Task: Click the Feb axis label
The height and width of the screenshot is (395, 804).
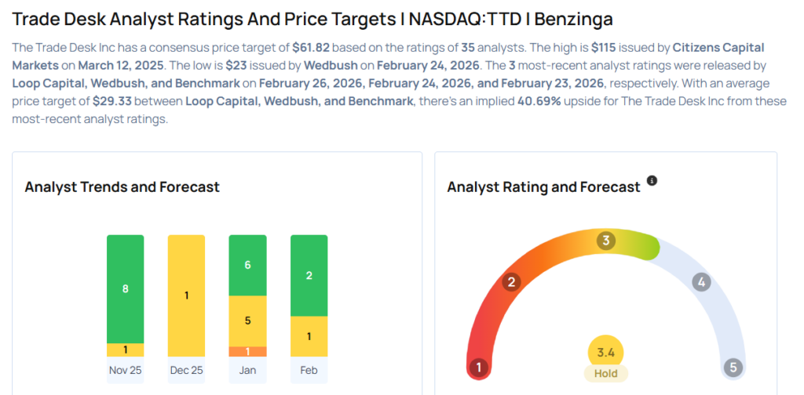Action: point(309,370)
